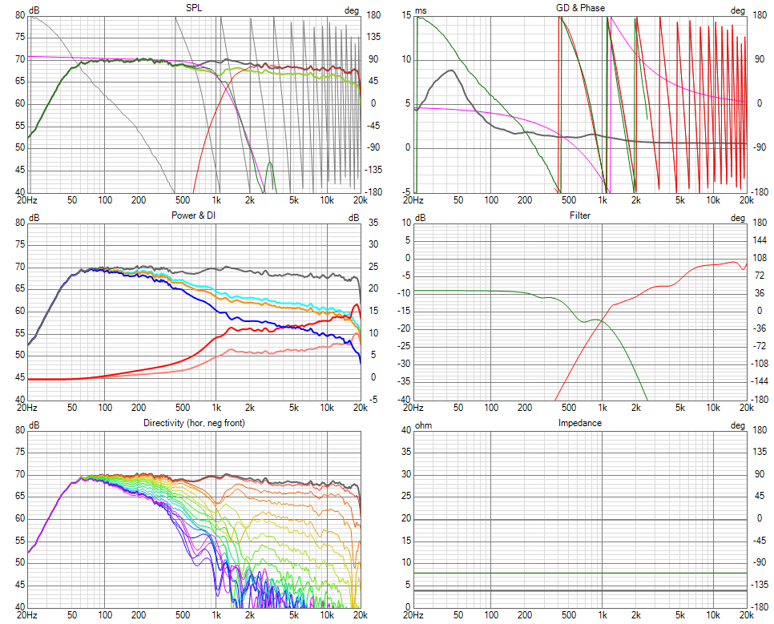The height and width of the screenshot is (624, 774).
Task: Select the deg unit label on Filter chart
Action: [738, 218]
